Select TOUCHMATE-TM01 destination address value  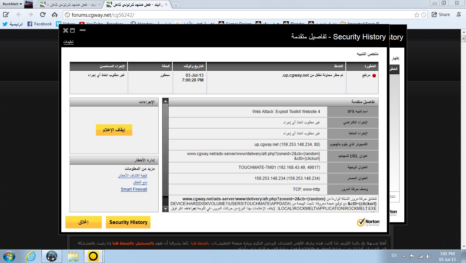(279, 167)
